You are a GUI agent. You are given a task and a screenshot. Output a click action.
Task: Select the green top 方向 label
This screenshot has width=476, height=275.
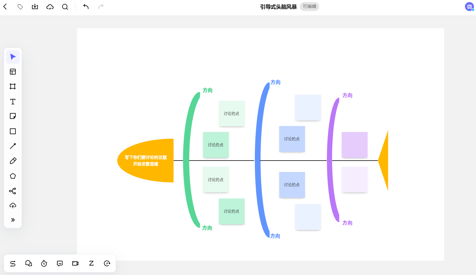[x=207, y=90]
